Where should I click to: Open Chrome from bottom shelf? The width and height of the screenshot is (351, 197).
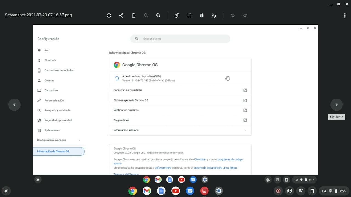132,191
